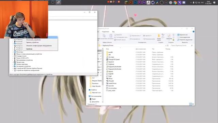Open the Удалить dropdown in Explorer ribbon
Viewport: 218px width, 123px height.
pos(147,36)
